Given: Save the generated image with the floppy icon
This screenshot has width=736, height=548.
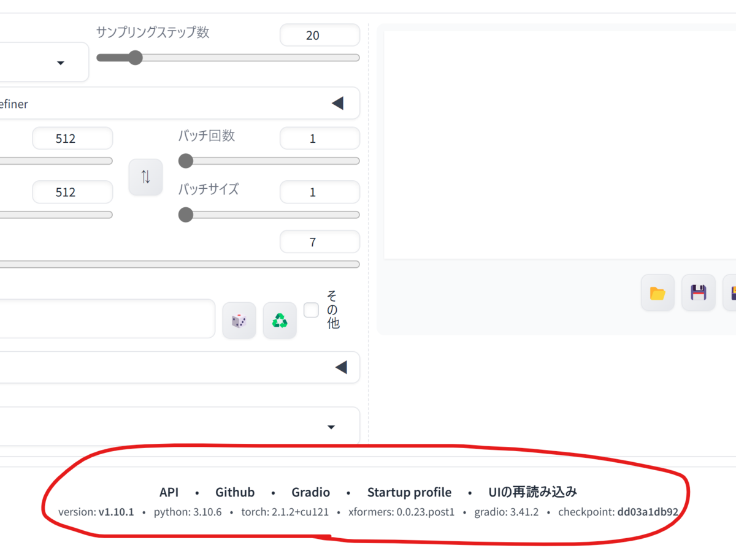Looking at the screenshot, I should point(698,292).
